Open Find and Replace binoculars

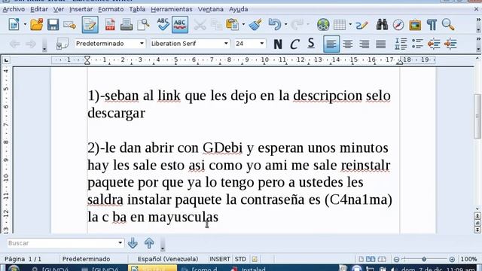(382, 25)
